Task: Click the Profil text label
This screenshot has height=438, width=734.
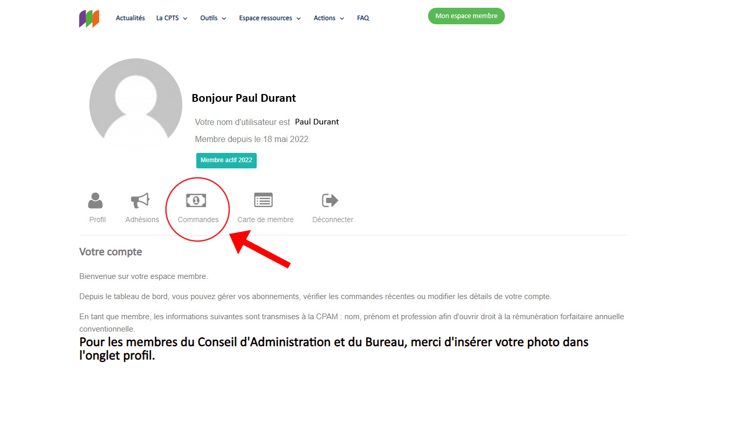Action: coord(97,220)
